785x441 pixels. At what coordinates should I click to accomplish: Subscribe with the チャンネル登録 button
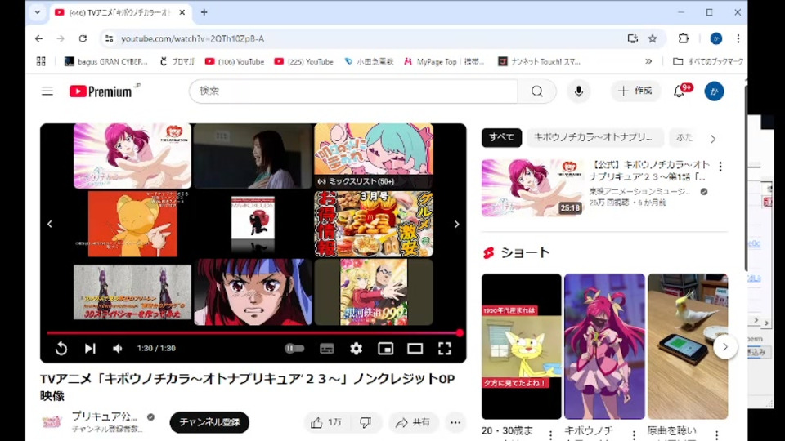pyautogui.click(x=210, y=422)
